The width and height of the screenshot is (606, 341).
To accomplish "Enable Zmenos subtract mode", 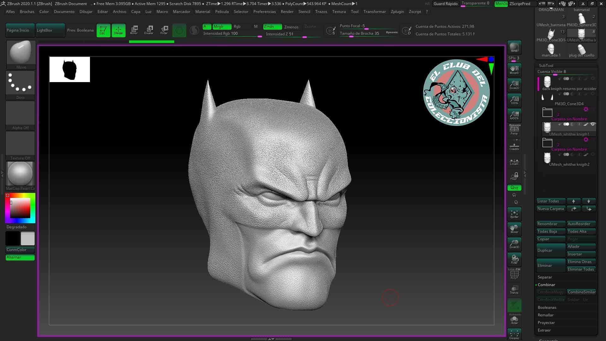I will [x=291, y=27].
